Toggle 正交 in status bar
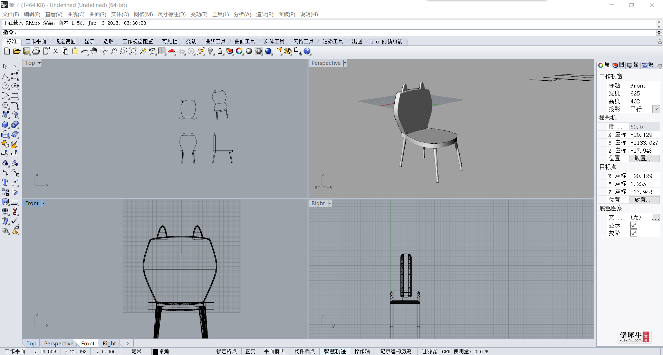Image resolution: width=663 pixels, height=355 pixels. [250, 351]
